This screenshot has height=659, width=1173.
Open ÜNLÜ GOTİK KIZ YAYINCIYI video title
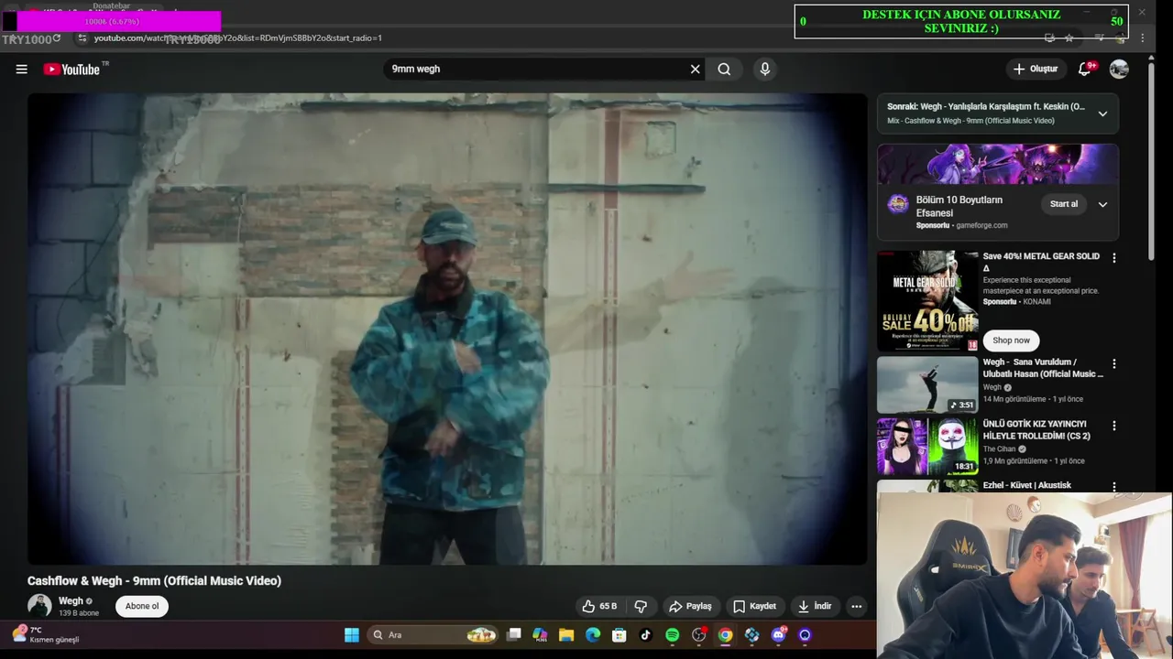(1036, 430)
